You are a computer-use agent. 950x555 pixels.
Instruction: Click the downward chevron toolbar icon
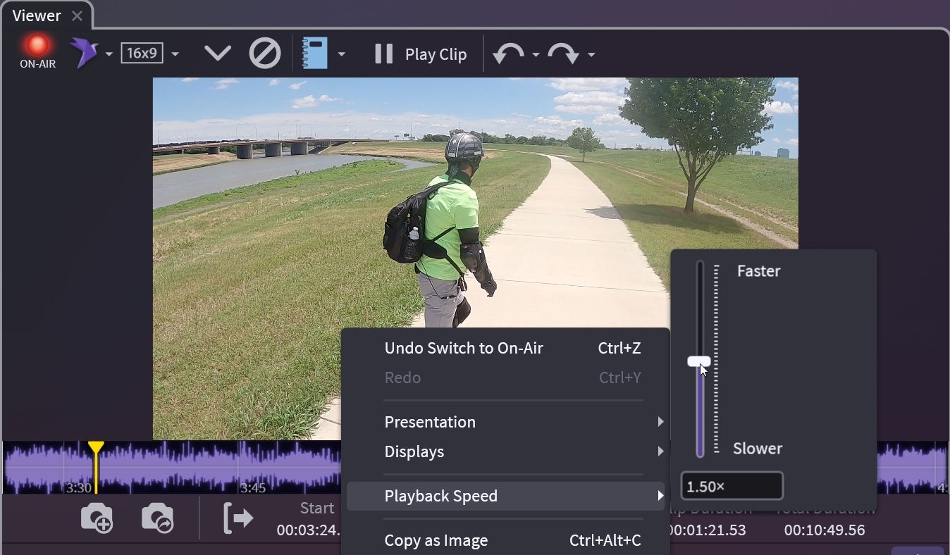pyautogui.click(x=217, y=54)
